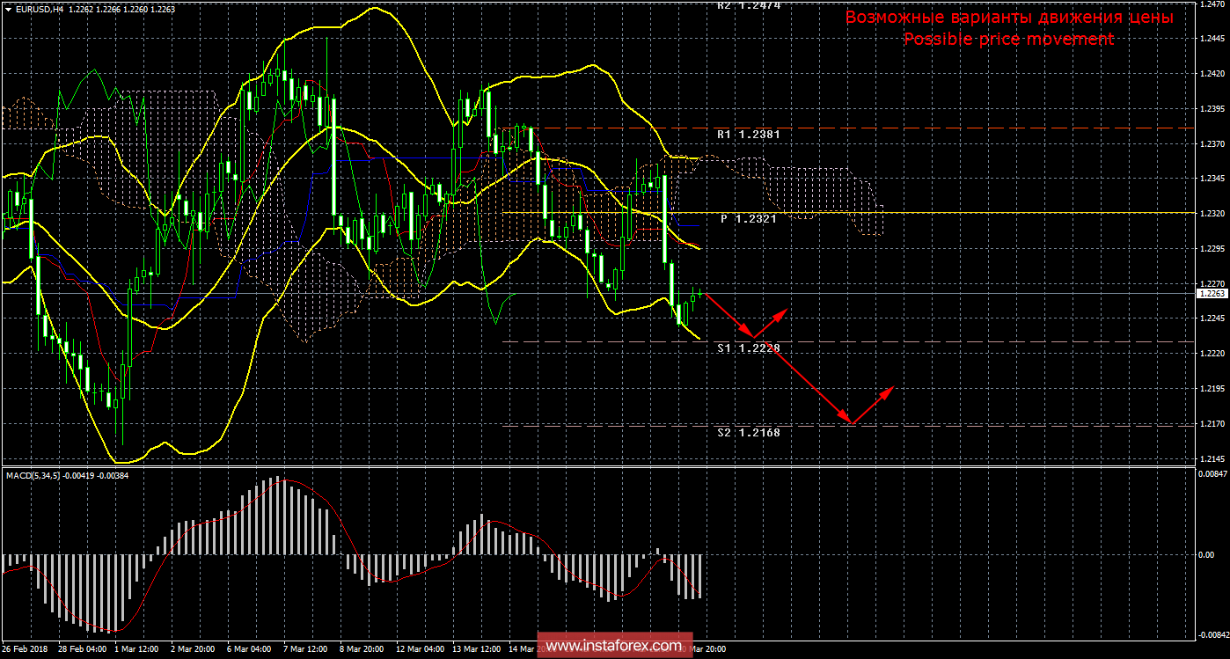Click the current price tag 1.2263
1230x659 pixels.
coord(1212,294)
